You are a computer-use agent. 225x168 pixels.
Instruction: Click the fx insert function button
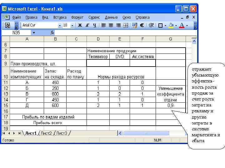(52, 33)
